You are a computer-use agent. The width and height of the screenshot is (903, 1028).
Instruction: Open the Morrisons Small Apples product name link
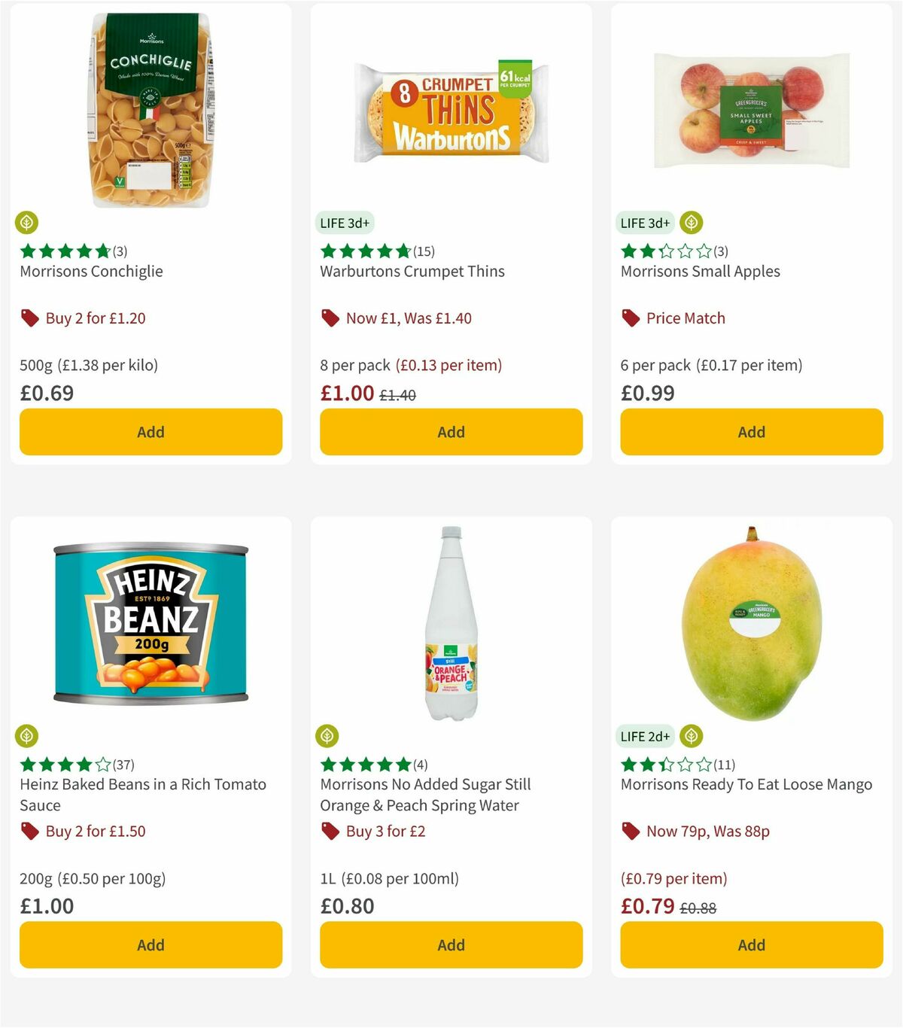pyautogui.click(x=700, y=271)
